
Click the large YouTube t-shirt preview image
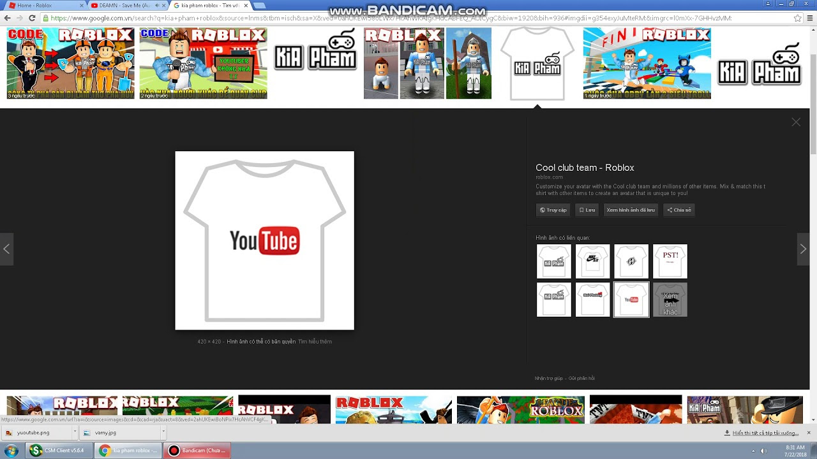[264, 240]
